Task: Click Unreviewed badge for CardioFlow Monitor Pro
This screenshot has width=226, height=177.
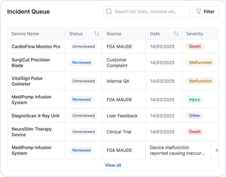Action: [x=84, y=46]
